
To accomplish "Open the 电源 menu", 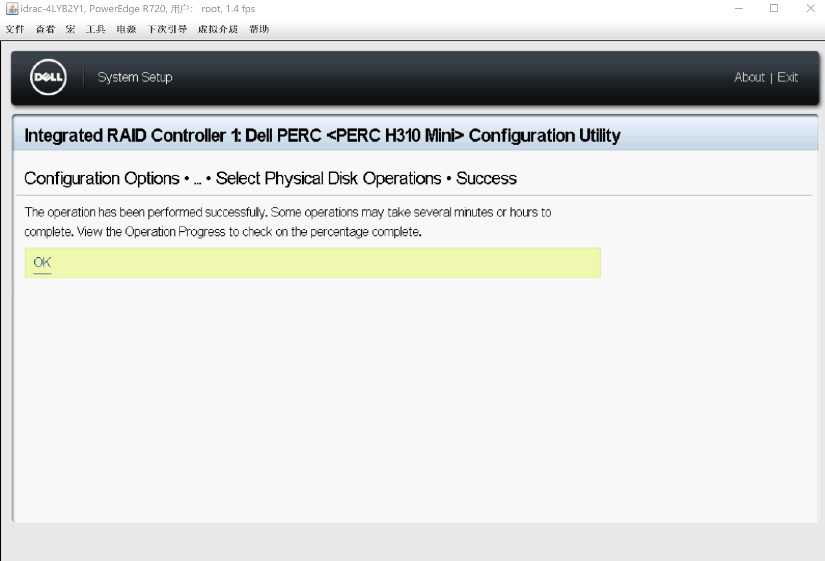I will [126, 29].
